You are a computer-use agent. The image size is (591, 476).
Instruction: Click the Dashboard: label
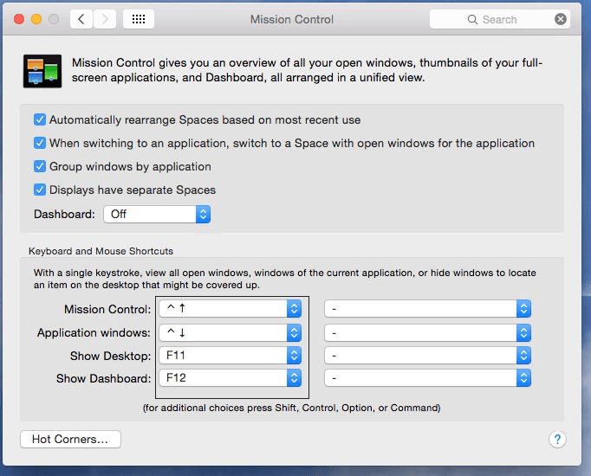coord(64,214)
